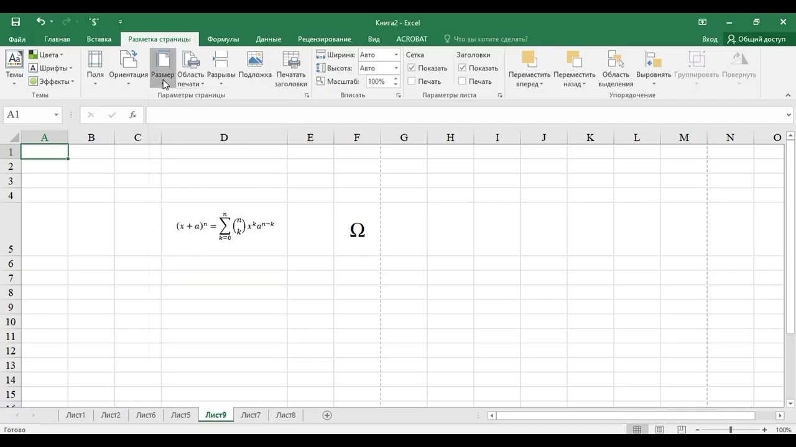This screenshot has height=447, width=796.
Task: Open the Шрифты theme fonts menu
Action: (x=51, y=68)
